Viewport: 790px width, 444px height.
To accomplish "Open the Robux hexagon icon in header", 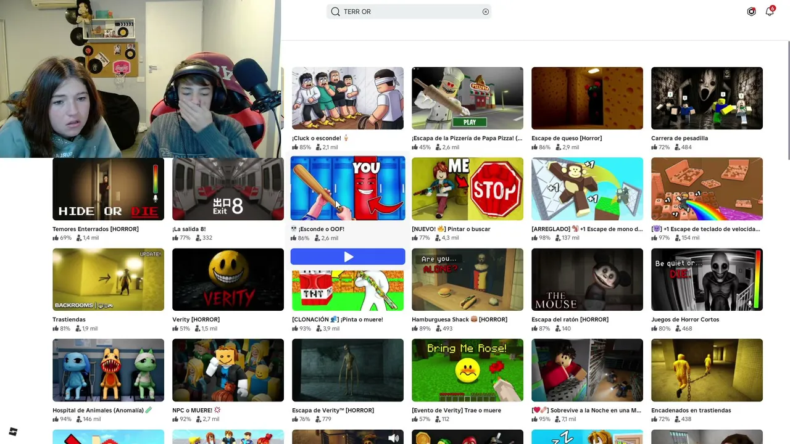I will pyautogui.click(x=751, y=12).
